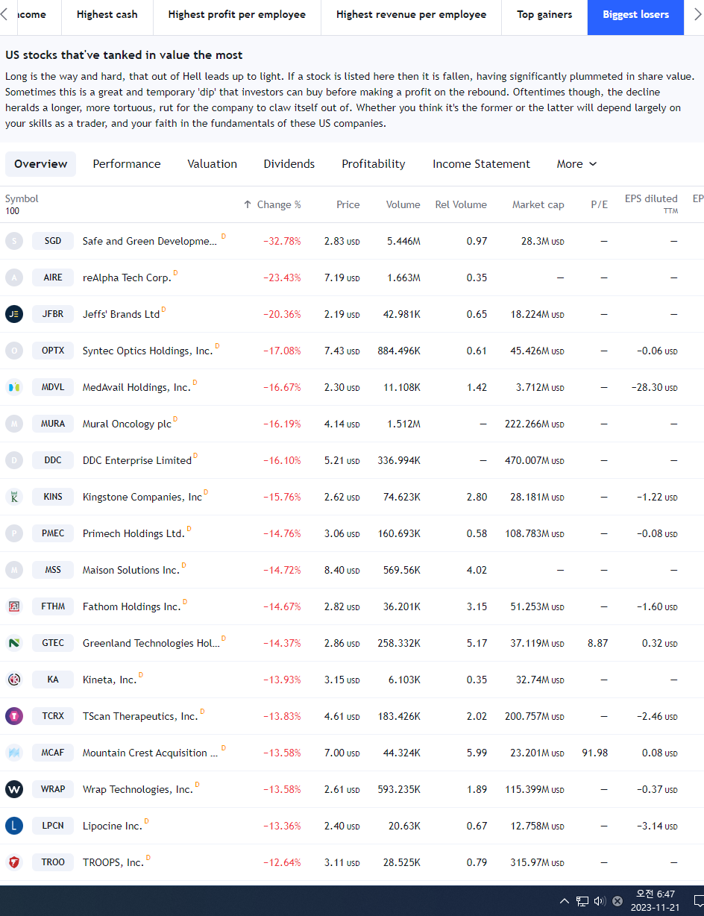The height and width of the screenshot is (916, 704).
Task: Click the LPCN Lipocine logo icon
Action: 14,826
